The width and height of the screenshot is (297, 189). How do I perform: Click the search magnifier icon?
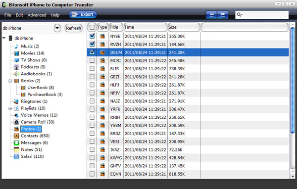pyautogui.click(x=239, y=14)
